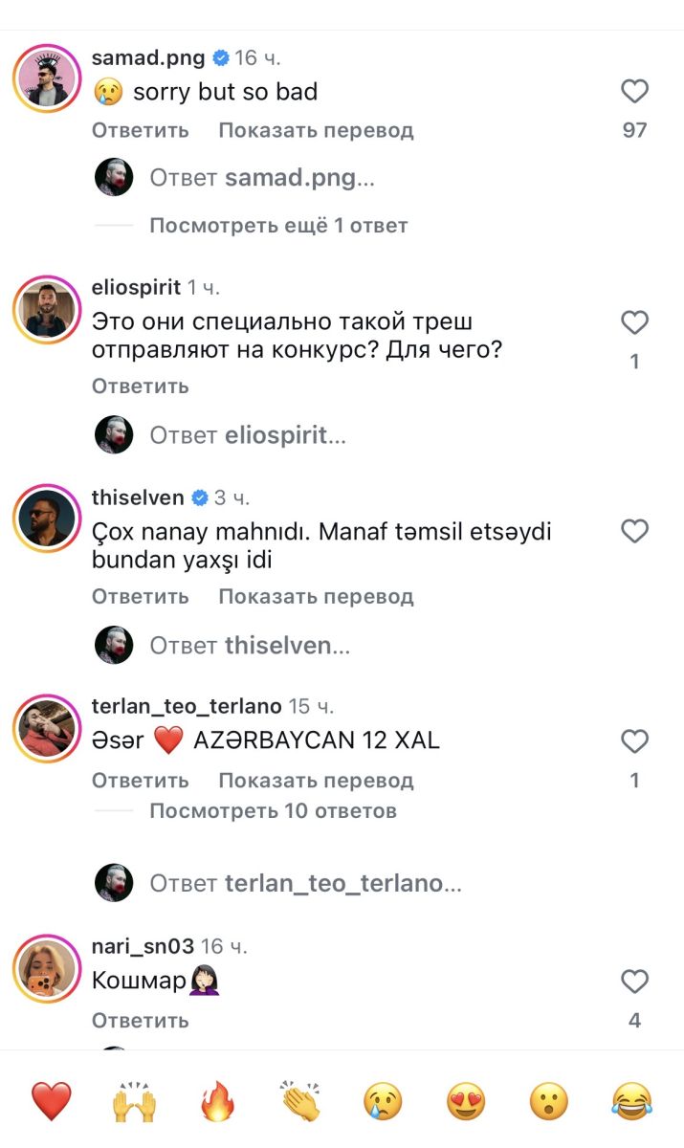This screenshot has height=1148, width=684.
Task: Like terlan_teo_terlano's comment
Action: coord(635,741)
